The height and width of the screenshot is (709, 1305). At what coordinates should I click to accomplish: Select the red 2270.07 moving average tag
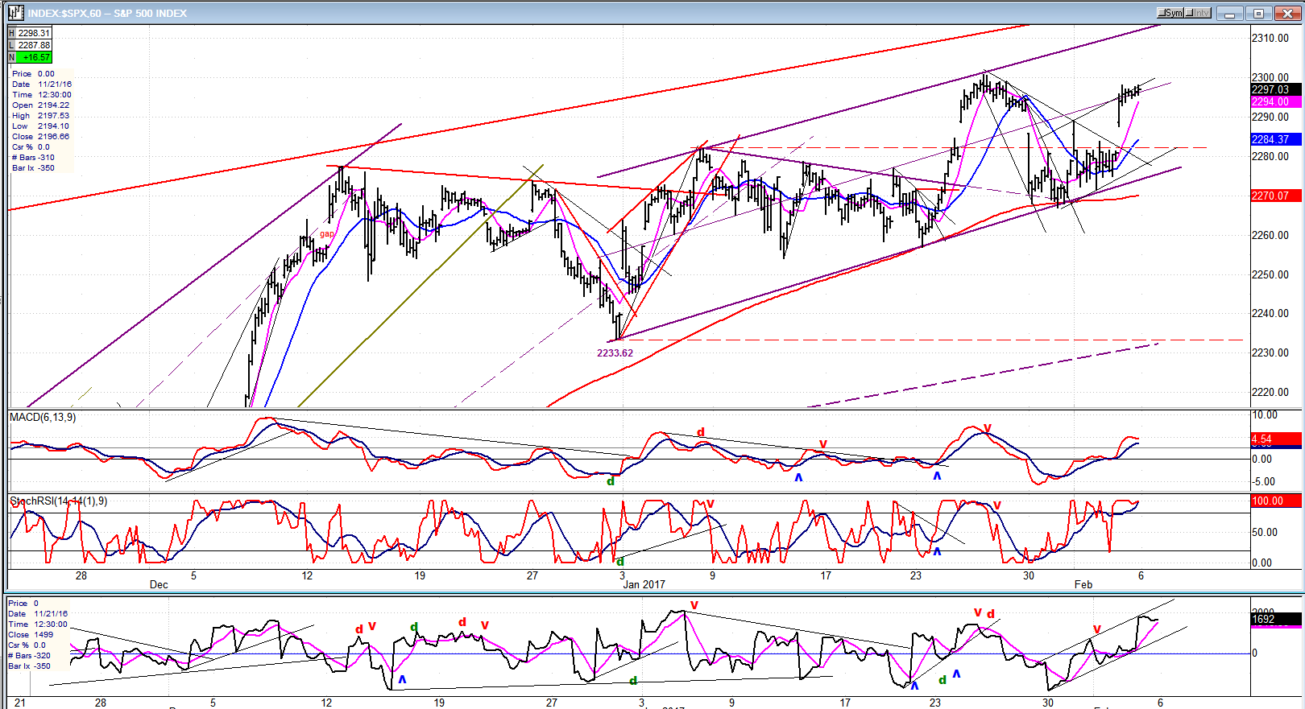(x=1274, y=196)
